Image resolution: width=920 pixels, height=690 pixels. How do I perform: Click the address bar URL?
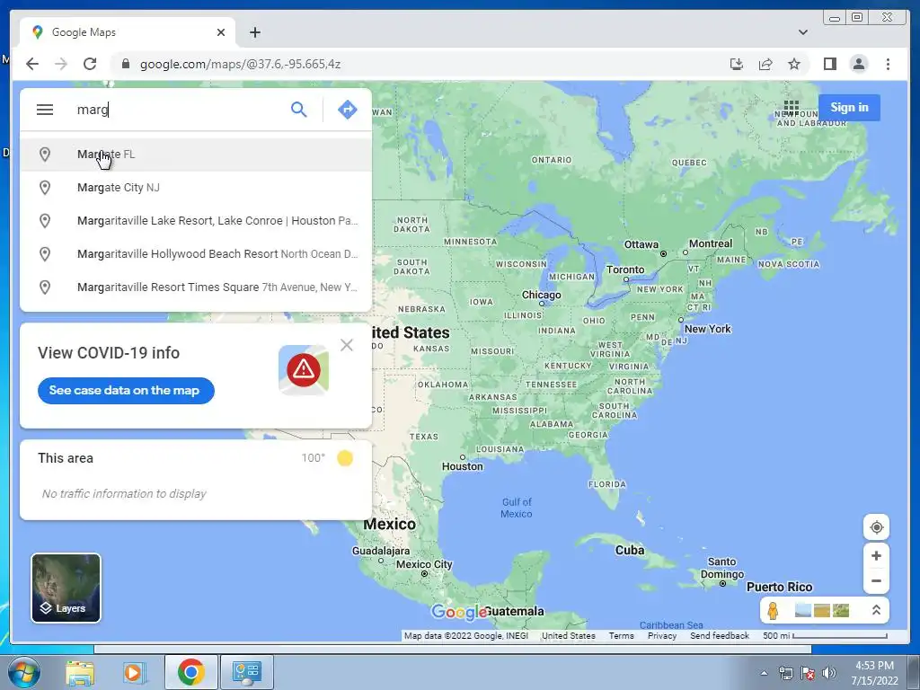click(241, 64)
